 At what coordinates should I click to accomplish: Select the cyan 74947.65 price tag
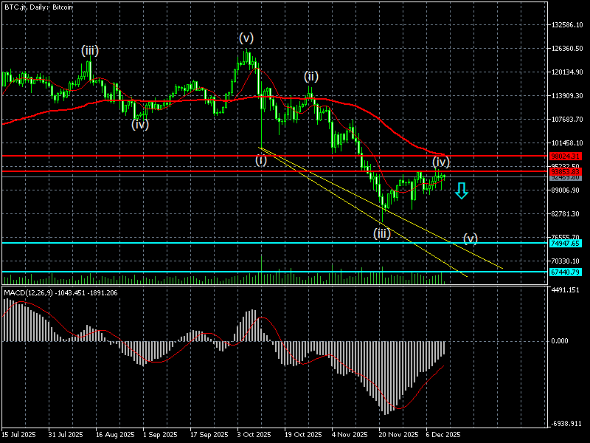[566, 243]
